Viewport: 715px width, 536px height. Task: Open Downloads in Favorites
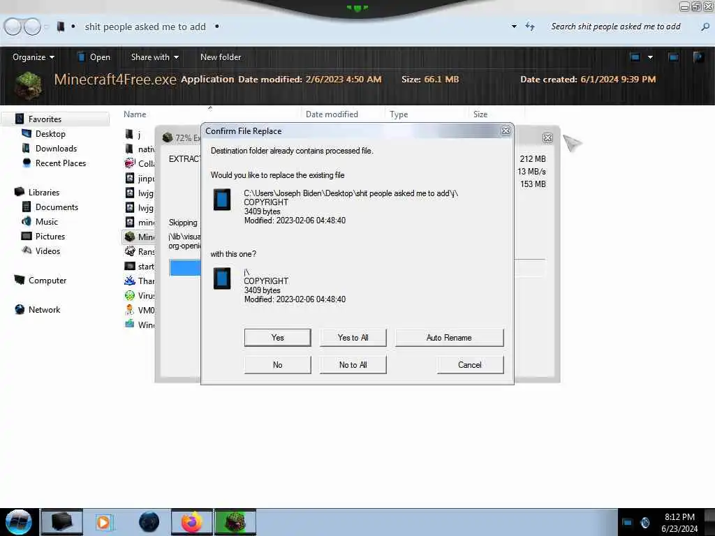tap(56, 149)
